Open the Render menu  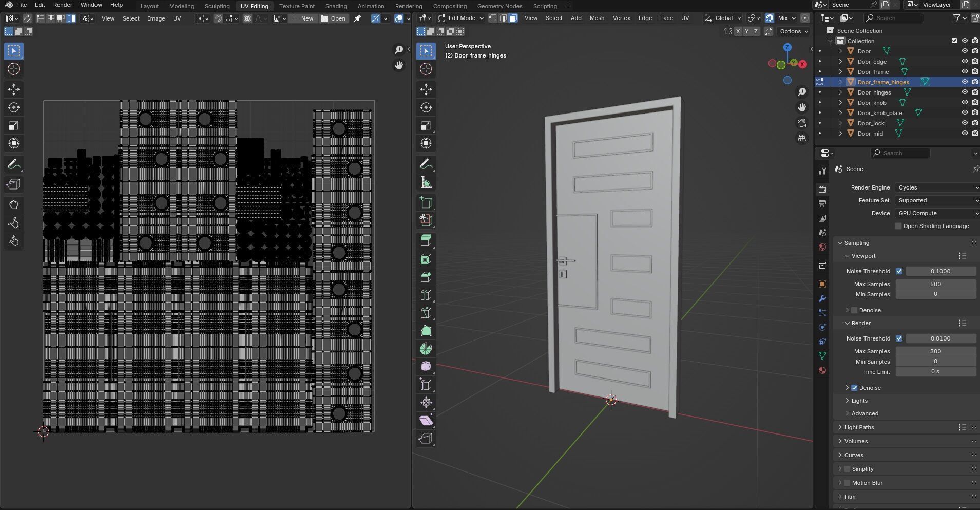point(63,5)
